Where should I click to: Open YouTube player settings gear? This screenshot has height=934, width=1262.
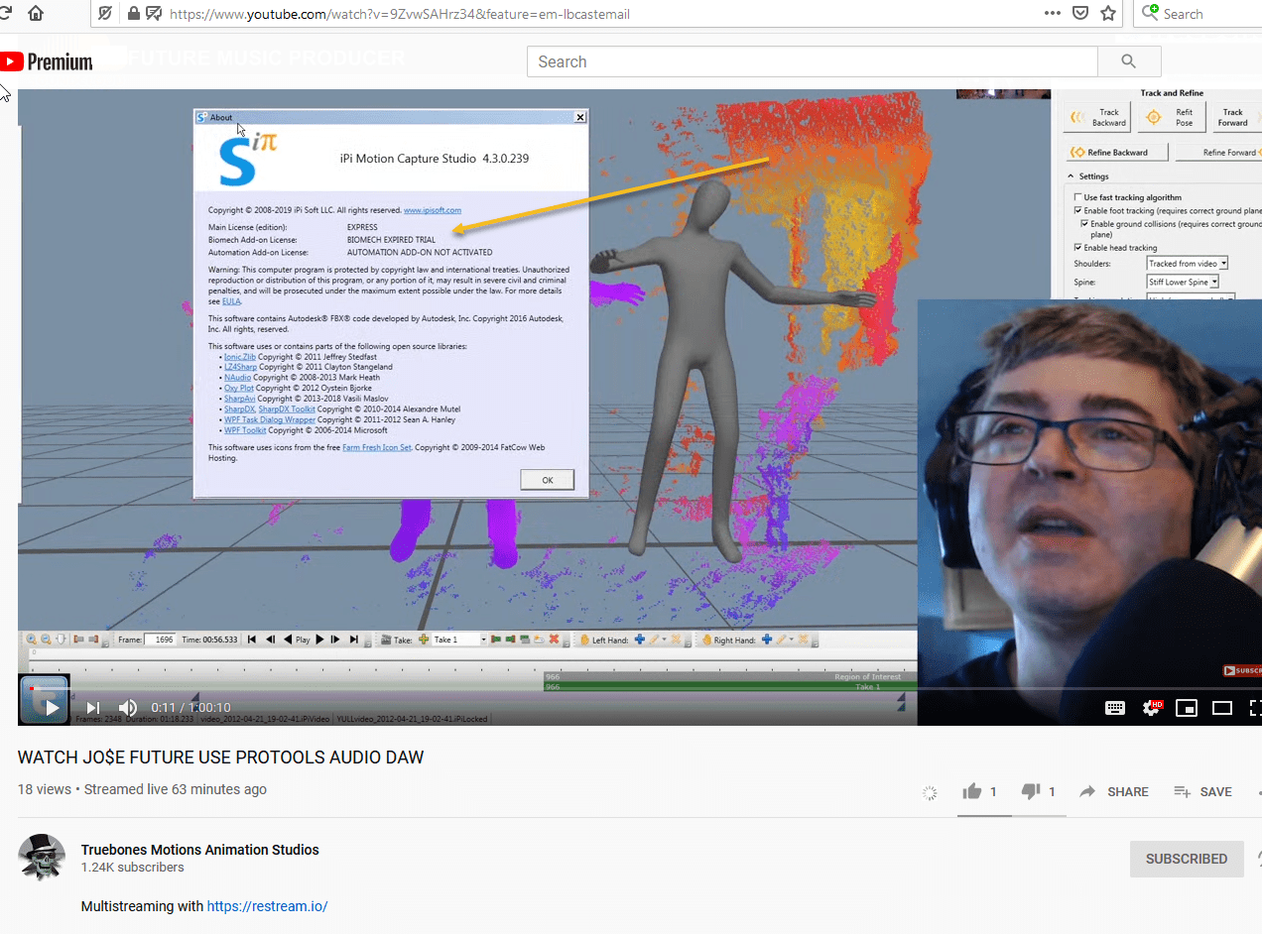tap(1152, 708)
